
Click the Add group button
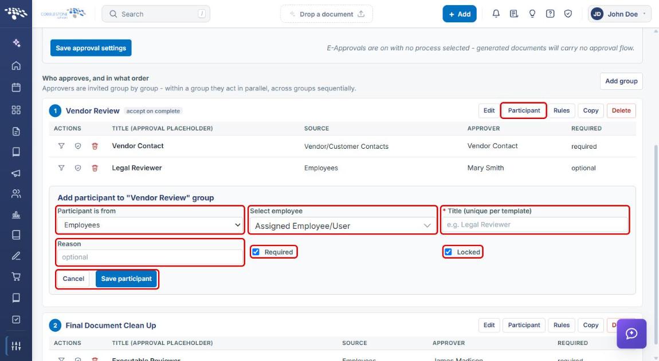[x=621, y=81]
